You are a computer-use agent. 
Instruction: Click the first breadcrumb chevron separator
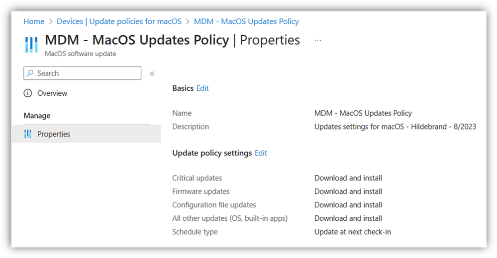[x=51, y=21]
